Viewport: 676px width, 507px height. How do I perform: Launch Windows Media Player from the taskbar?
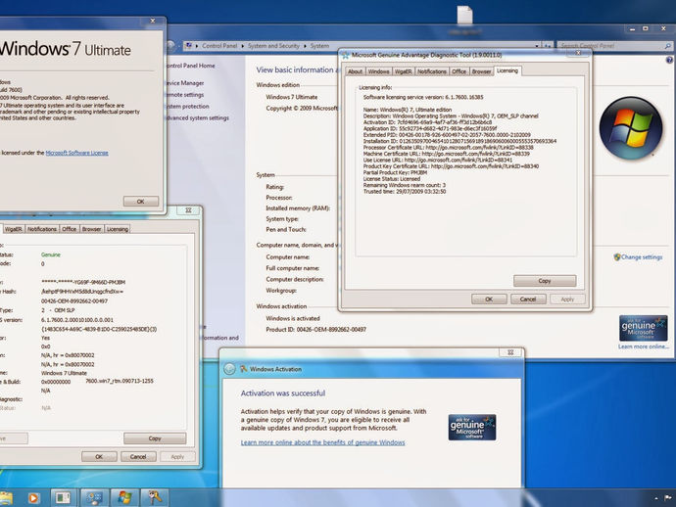pos(33,498)
